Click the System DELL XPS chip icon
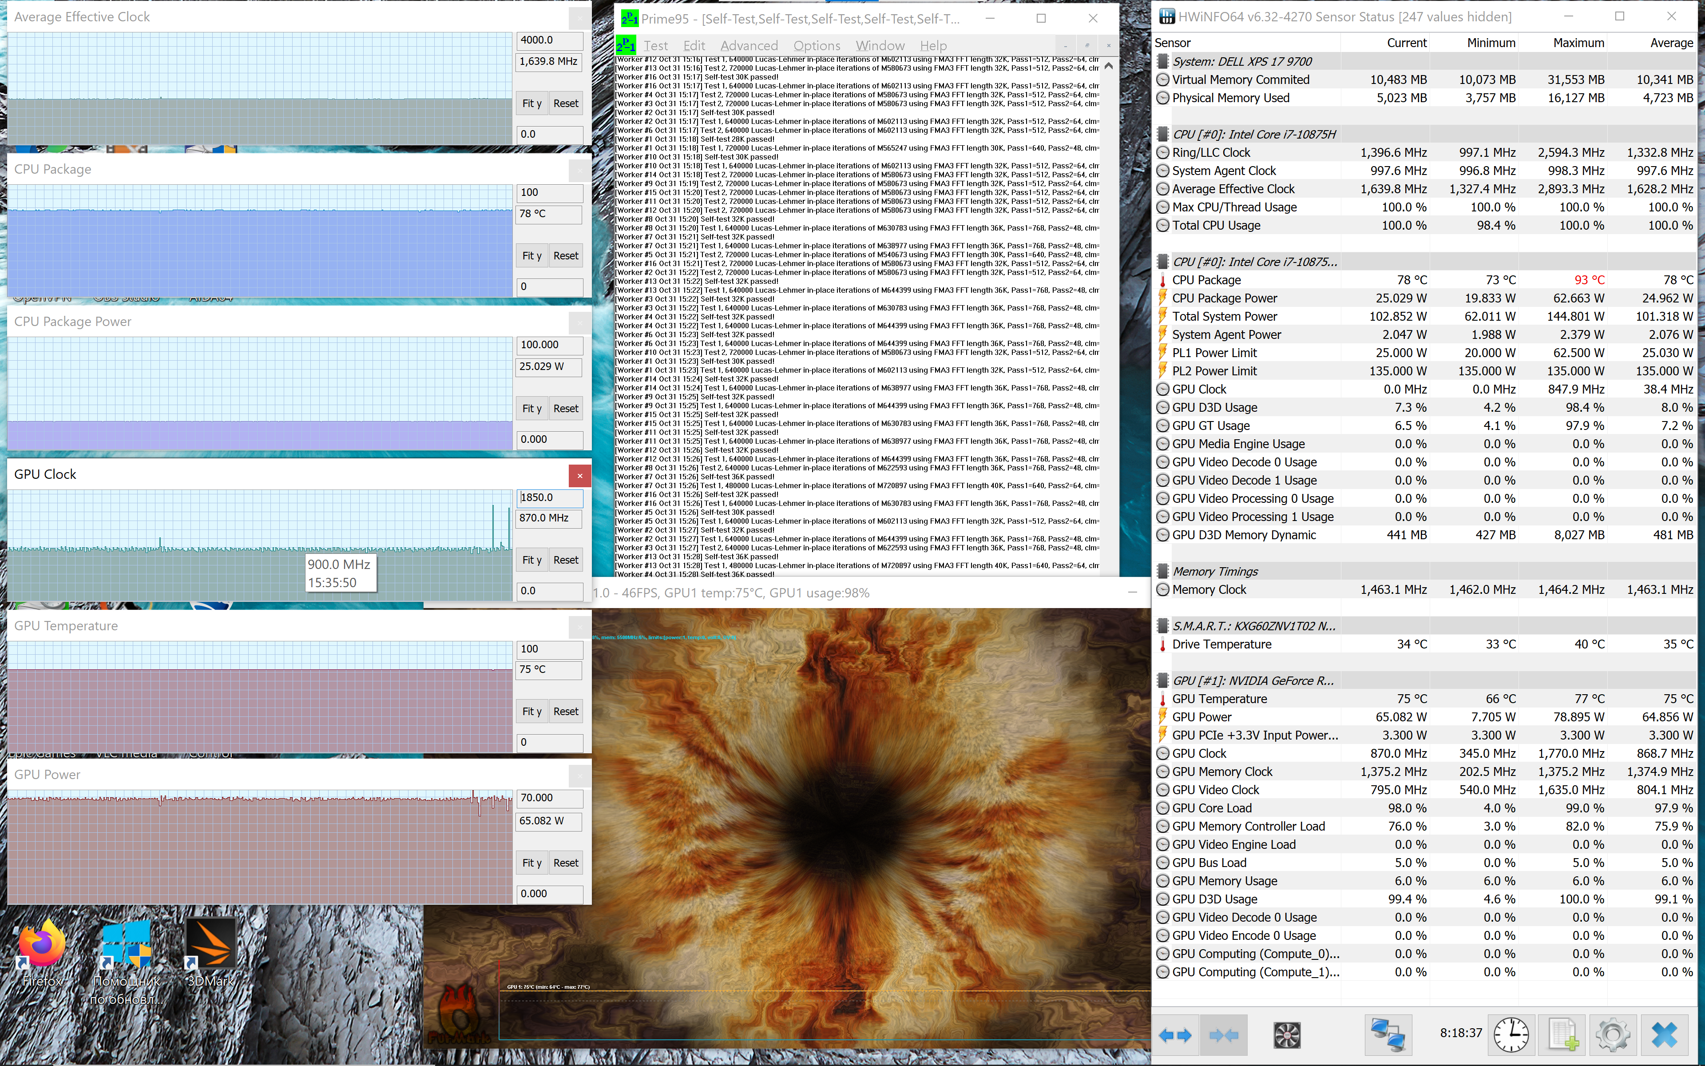This screenshot has height=1066, width=1705. [1162, 61]
